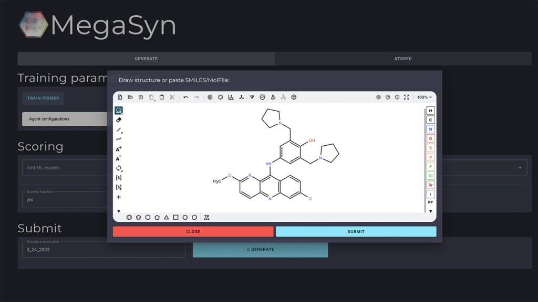This screenshot has width=538, height=302.
Task: Run Clean Up on the structure
Action: coord(242,97)
